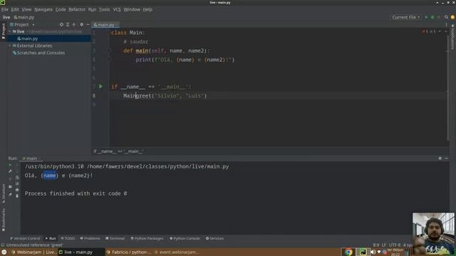Open the Problems tool window
The height and width of the screenshot is (256, 456).
tap(90, 238)
